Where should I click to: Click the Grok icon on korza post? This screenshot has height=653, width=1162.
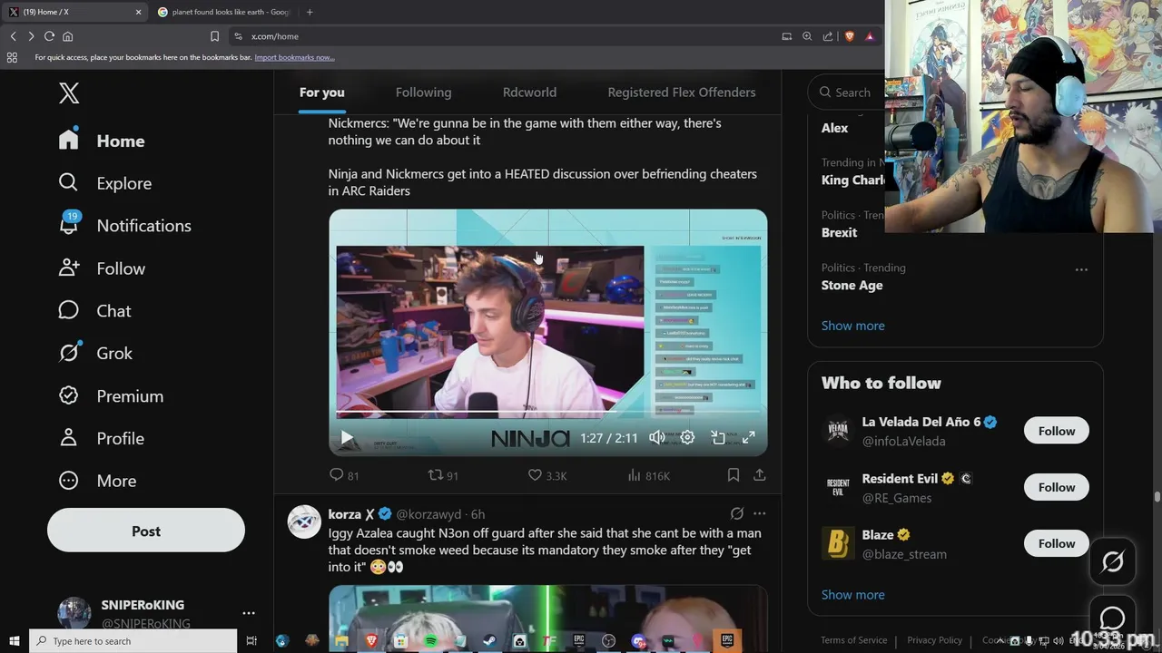(737, 513)
